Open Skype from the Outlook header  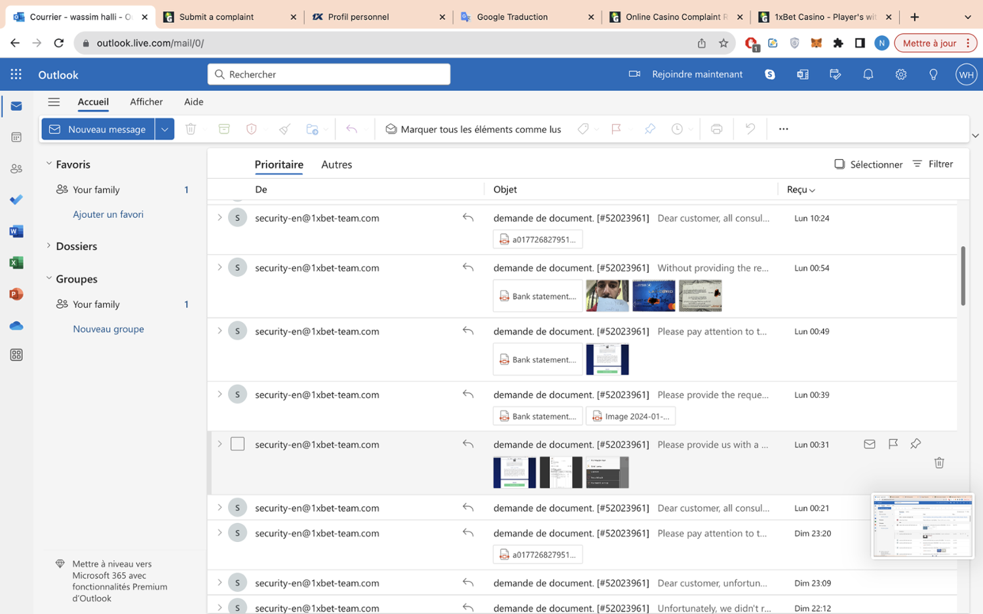pyautogui.click(x=770, y=75)
